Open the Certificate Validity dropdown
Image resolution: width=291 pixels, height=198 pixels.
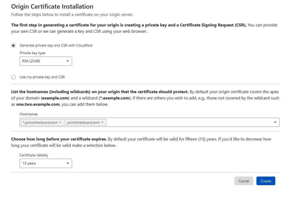(x=46, y=163)
